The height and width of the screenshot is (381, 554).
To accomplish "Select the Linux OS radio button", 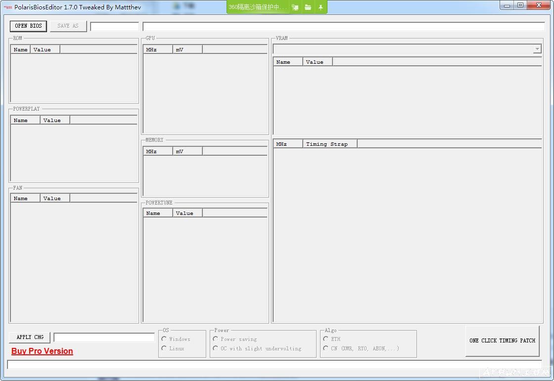I will (x=164, y=348).
